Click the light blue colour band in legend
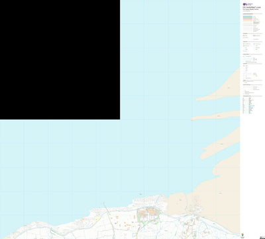The image size is (265, 239). pyautogui.click(x=248, y=17)
